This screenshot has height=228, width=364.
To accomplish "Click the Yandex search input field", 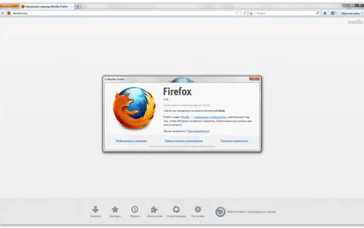I will [286, 13].
